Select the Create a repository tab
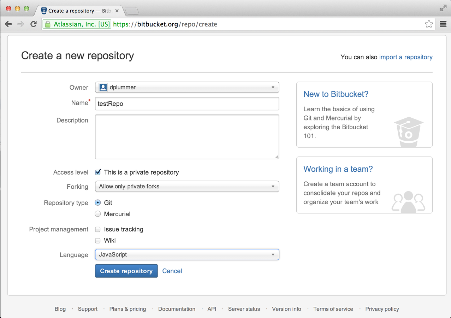 coord(79,11)
